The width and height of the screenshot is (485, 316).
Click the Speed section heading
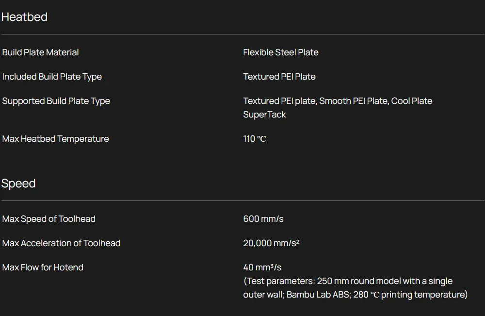[18, 183]
